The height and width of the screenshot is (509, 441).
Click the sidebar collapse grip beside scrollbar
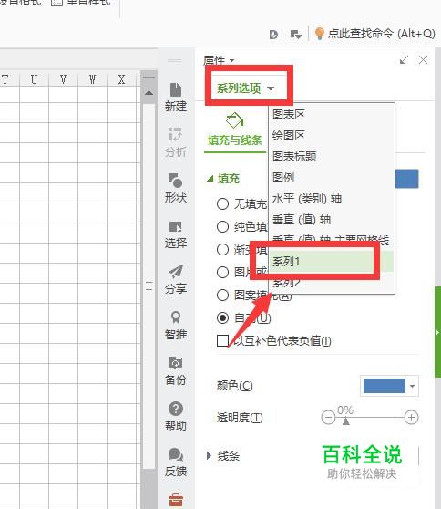pyautogui.click(x=149, y=286)
